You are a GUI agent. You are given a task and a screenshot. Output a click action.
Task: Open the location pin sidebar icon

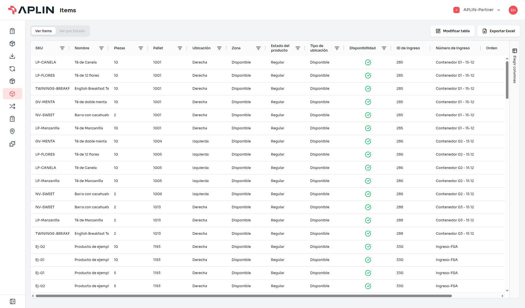point(12,131)
